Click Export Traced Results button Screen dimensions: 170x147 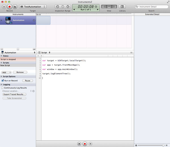click(x=14, y=94)
